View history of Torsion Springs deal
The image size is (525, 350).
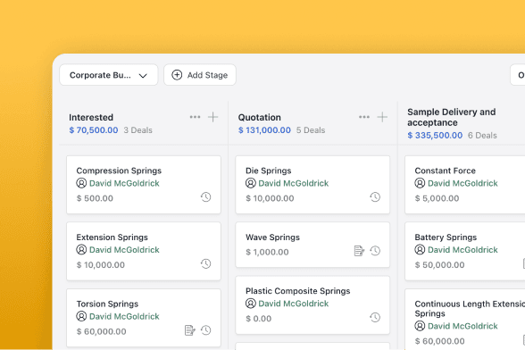coord(206,330)
